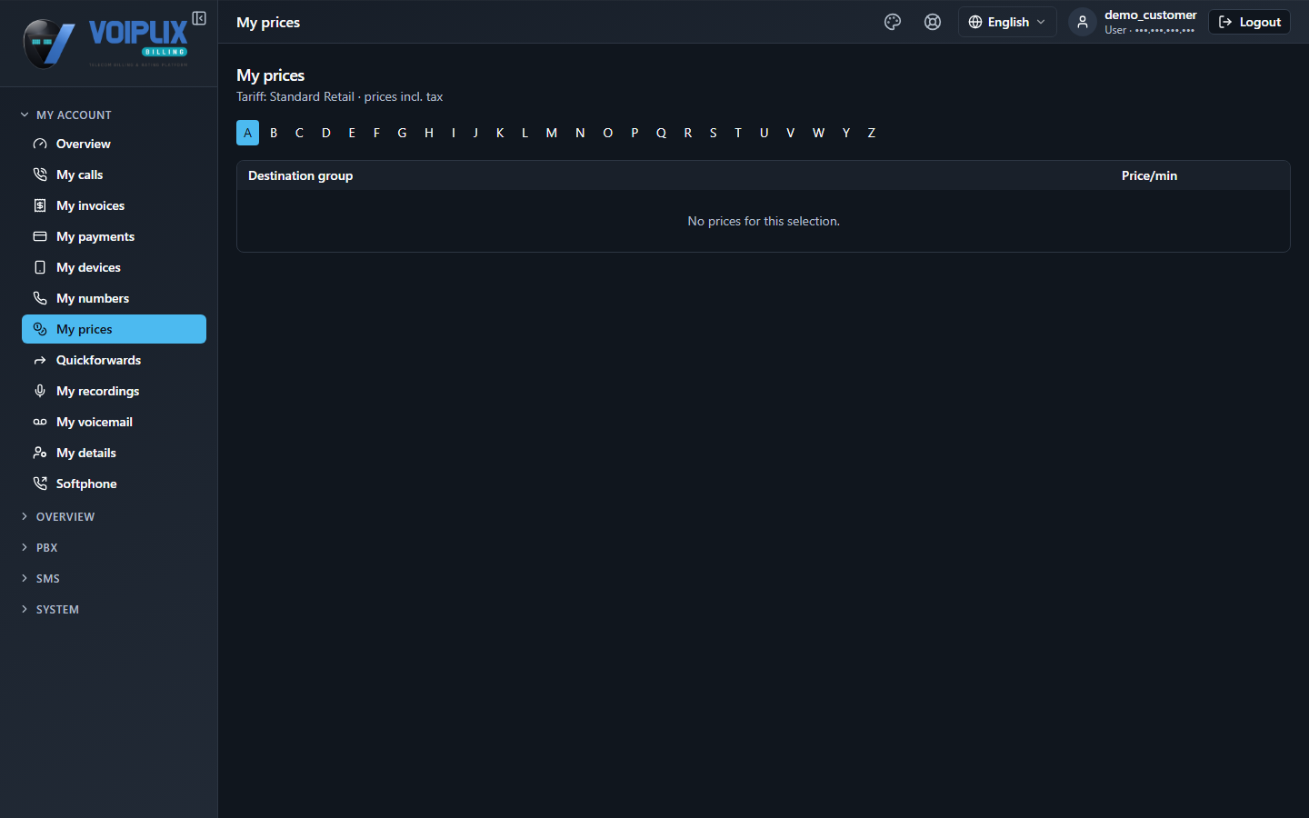Screen dimensions: 1309x818
Task: Filter prices by letter B
Action: click(x=274, y=133)
